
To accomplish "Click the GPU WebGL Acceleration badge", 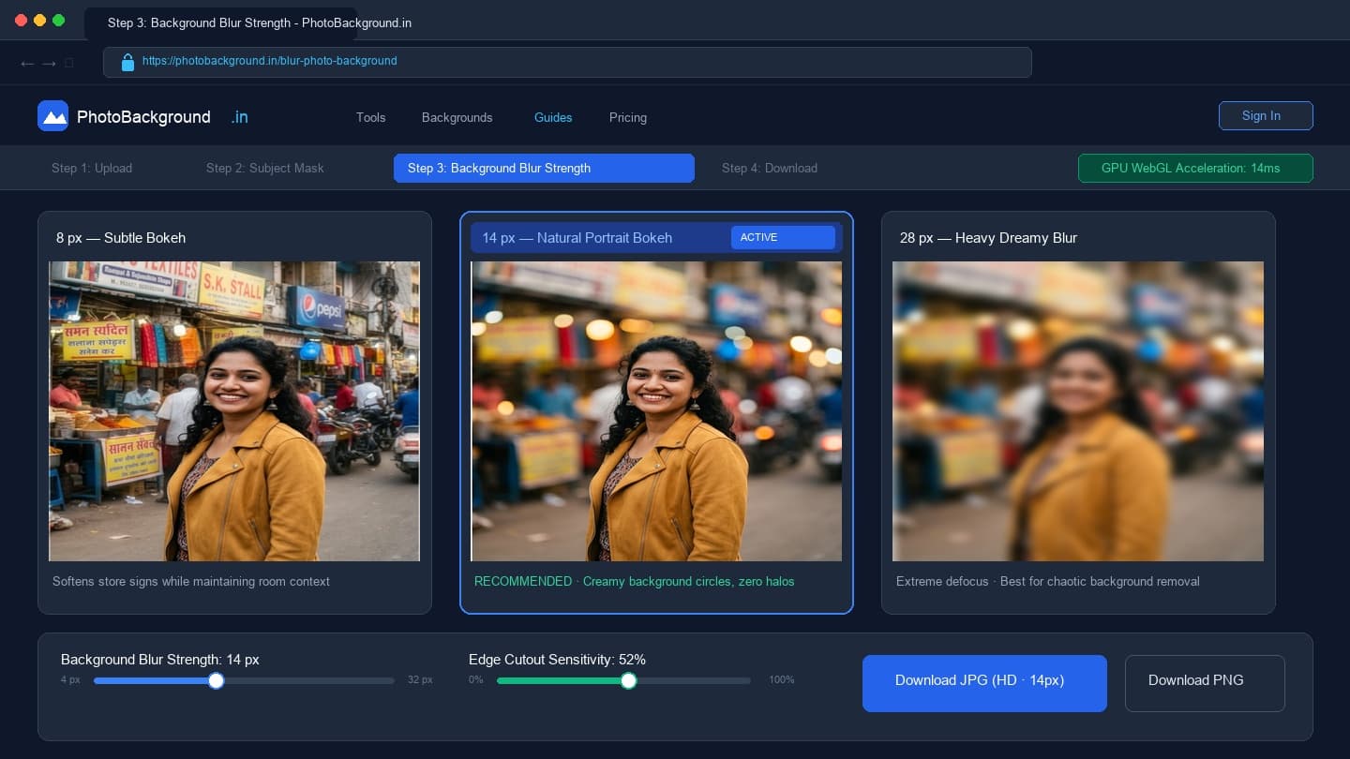I will [x=1195, y=168].
